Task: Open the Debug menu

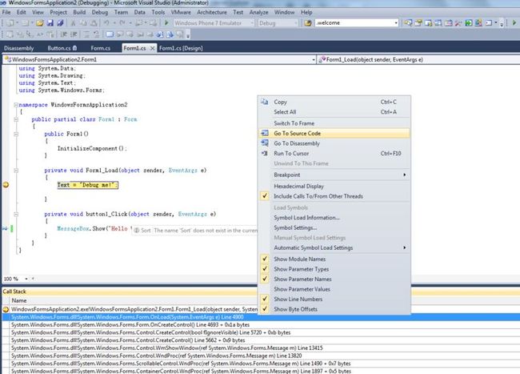Action: click(100, 12)
